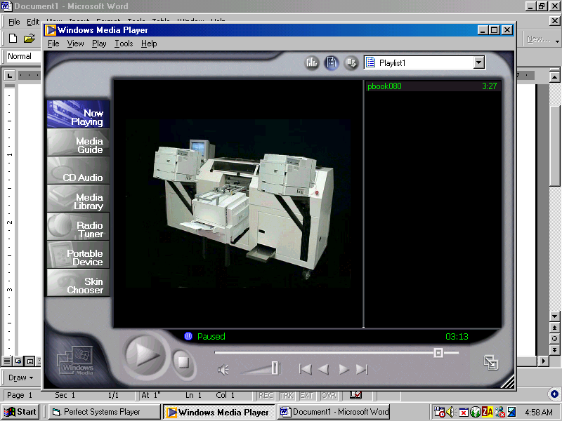The height and width of the screenshot is (421, 562).
Task: Toggle the playlist pane visibility
Action: coord(332,63)
